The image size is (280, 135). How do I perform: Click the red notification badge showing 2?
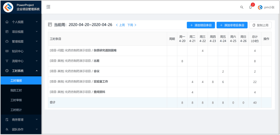tap(253, 5)
